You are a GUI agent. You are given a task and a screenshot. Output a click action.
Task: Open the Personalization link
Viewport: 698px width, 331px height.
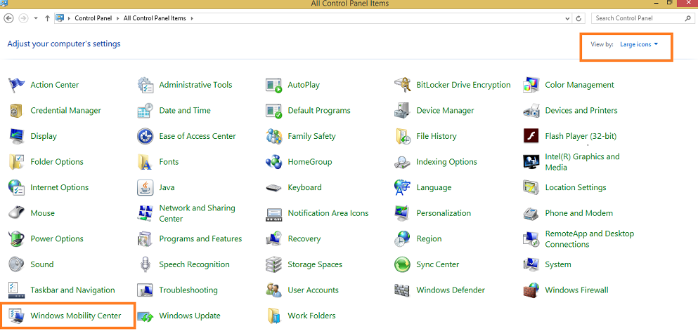point(444,213)
